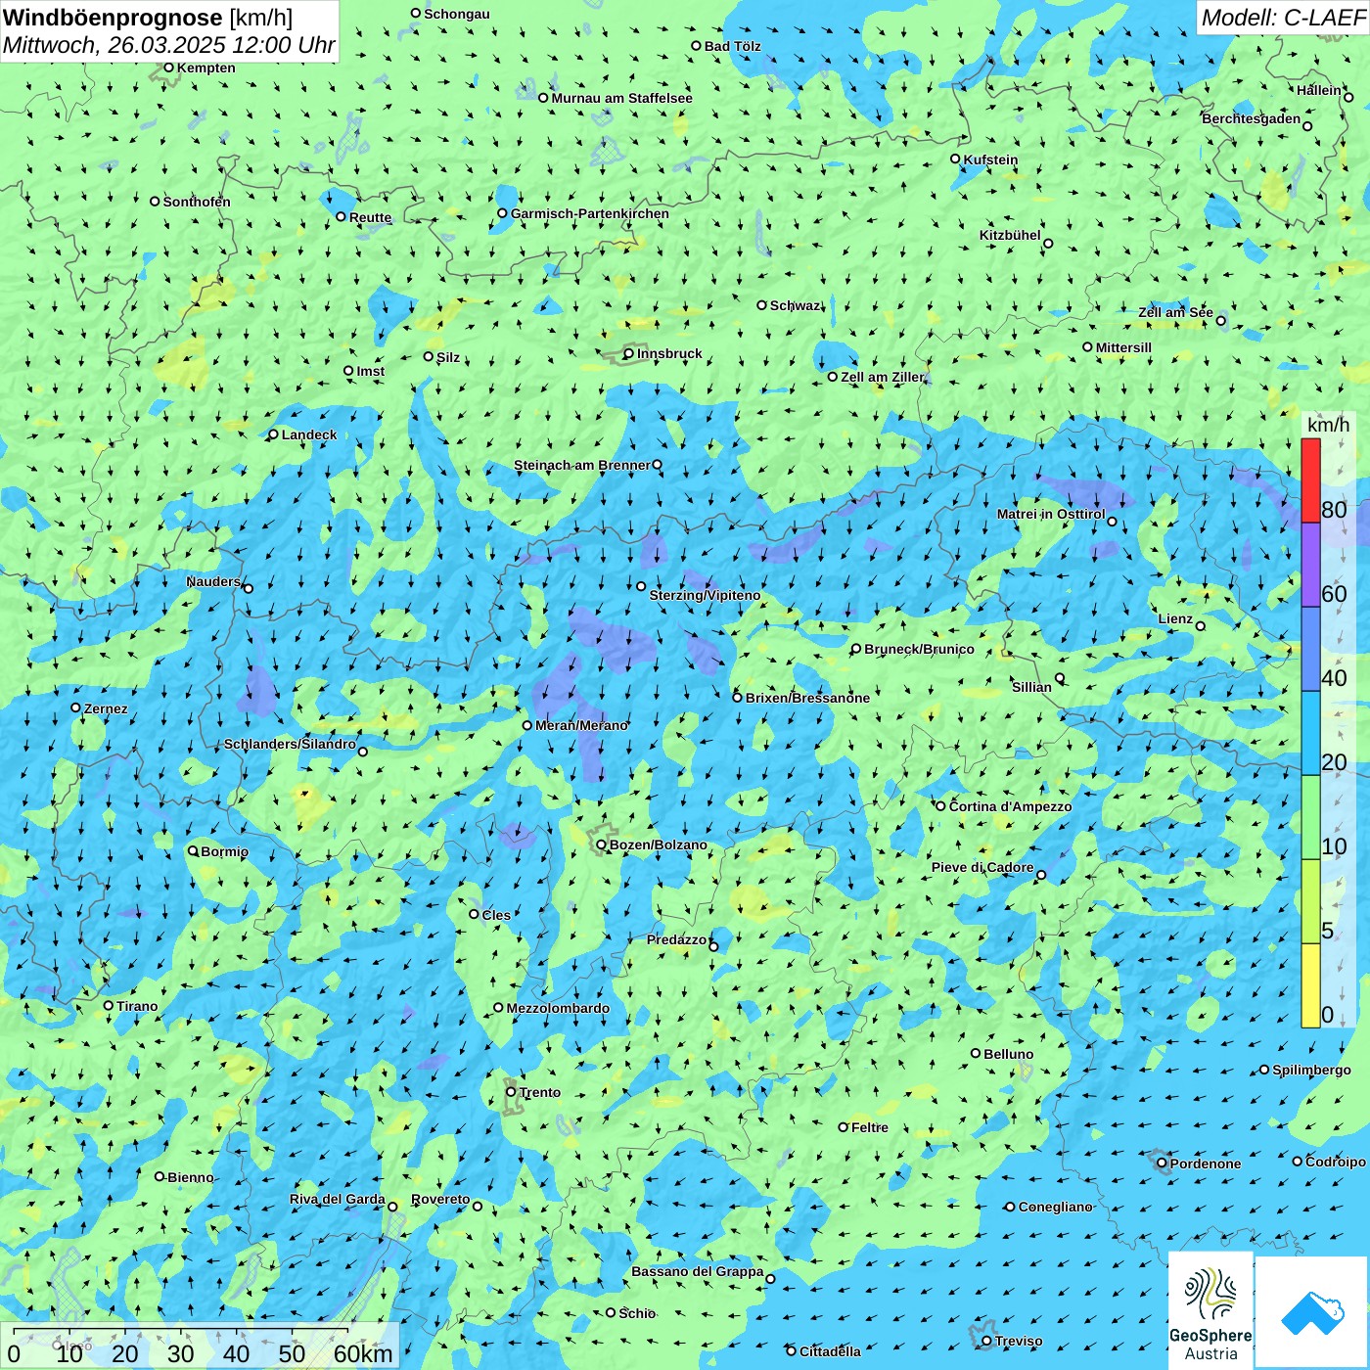The height and width of the screenshot is (1370, 1370).
Task: Click the date 'Mittwoch, 26.03.2025 12:00 Uhr'
Action: (x=169, y=45)
